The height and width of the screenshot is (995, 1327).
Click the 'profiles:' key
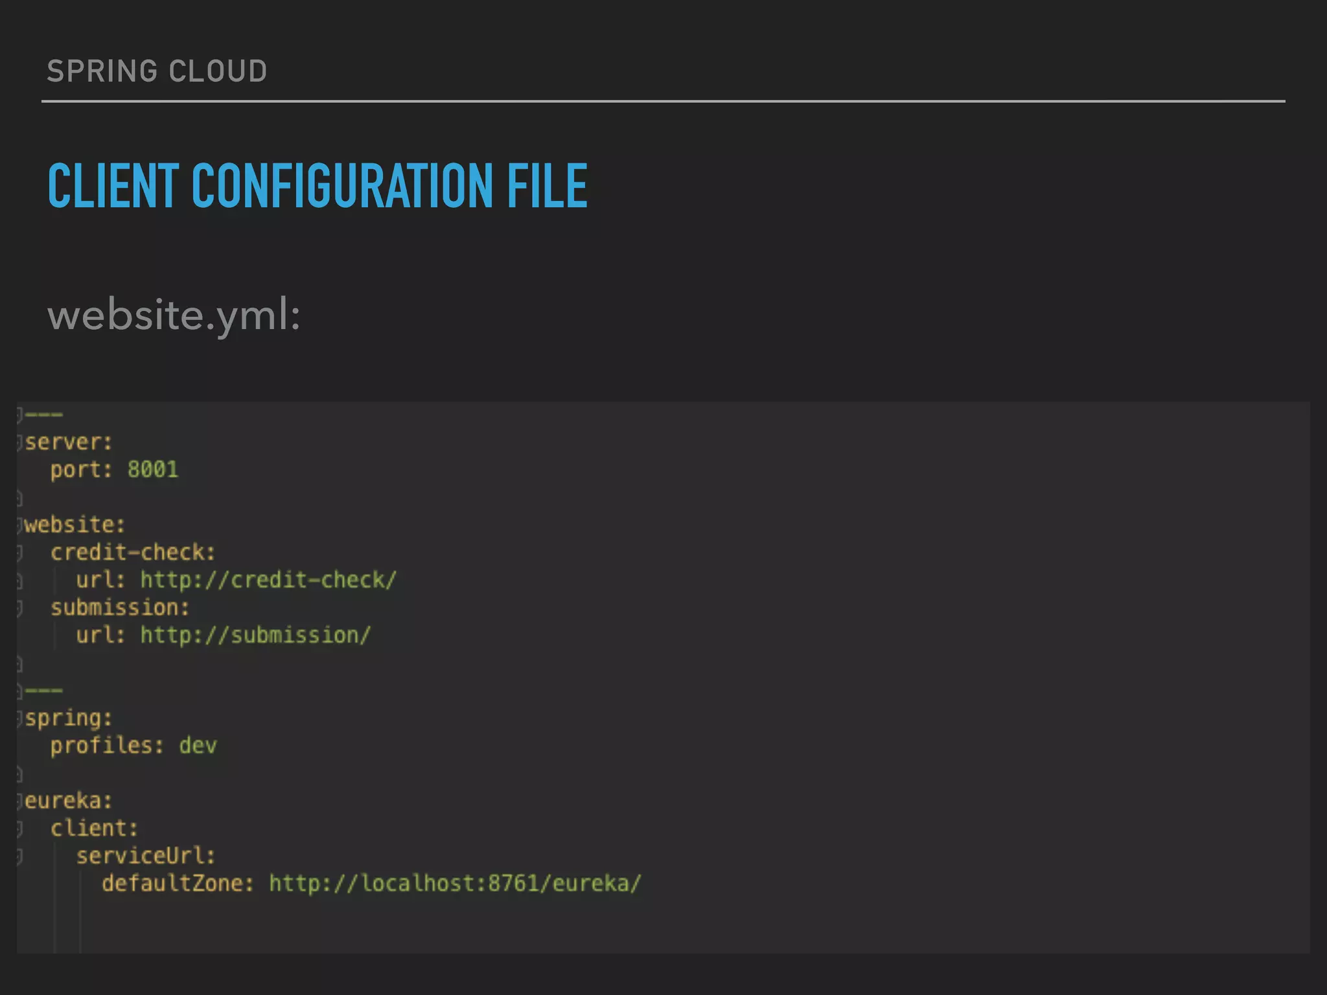coord(107,746)
